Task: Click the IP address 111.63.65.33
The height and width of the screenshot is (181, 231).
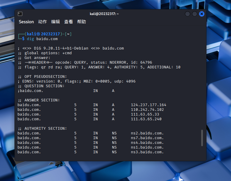Action: click(x=145, y=114)
